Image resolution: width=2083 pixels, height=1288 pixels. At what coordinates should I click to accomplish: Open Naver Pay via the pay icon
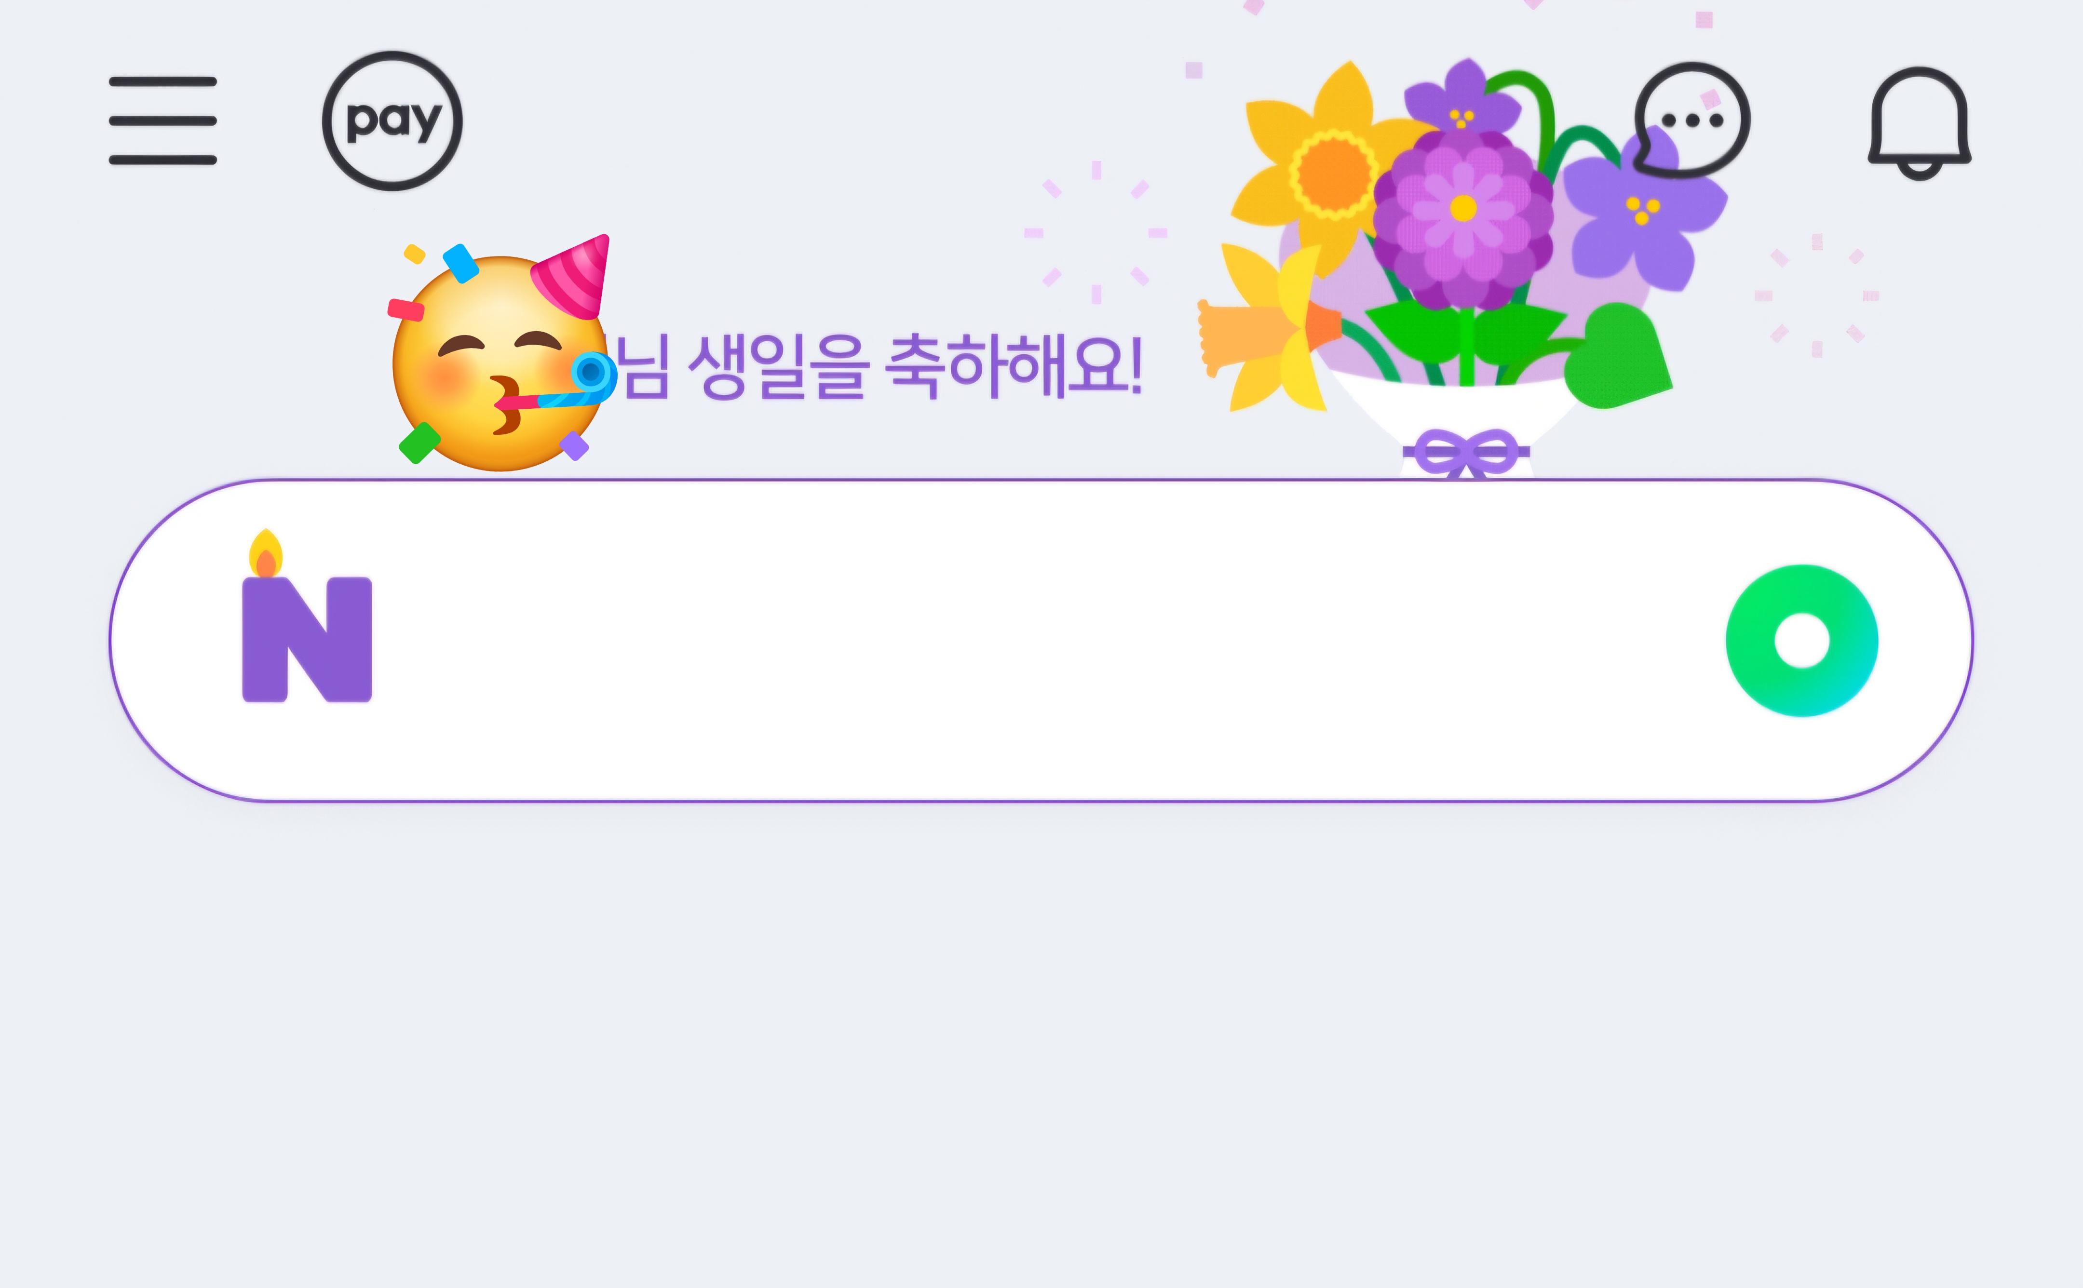click(392, 121)
